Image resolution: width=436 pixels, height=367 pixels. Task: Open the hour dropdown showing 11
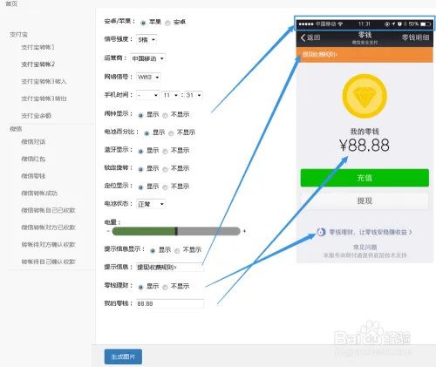coord(170,95)
